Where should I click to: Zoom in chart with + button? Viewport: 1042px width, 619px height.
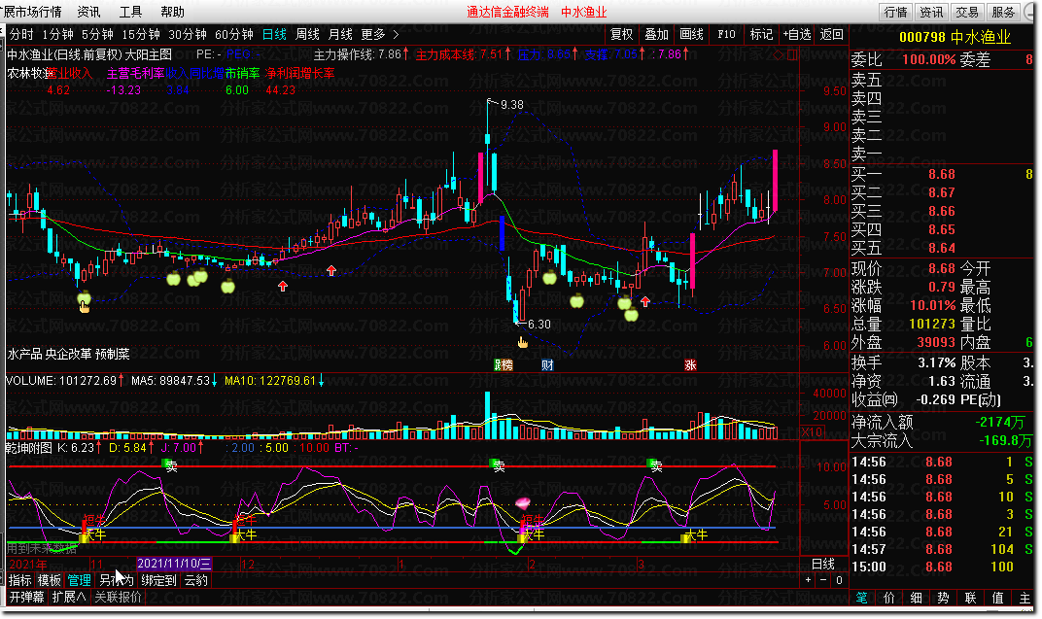coord(808,580)
